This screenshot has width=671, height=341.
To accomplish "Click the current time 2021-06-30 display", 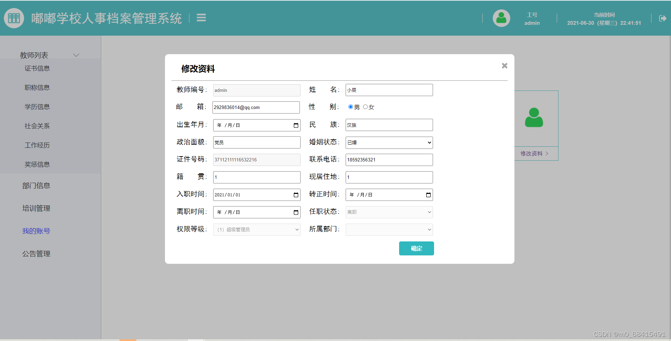I will pos(604,19).
